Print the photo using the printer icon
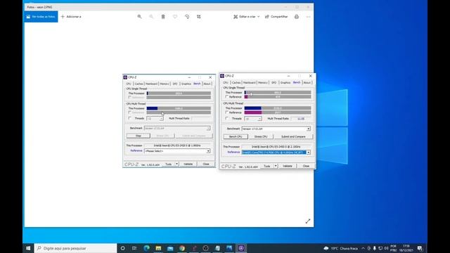450x253 pixels. (x=297, y=17)
